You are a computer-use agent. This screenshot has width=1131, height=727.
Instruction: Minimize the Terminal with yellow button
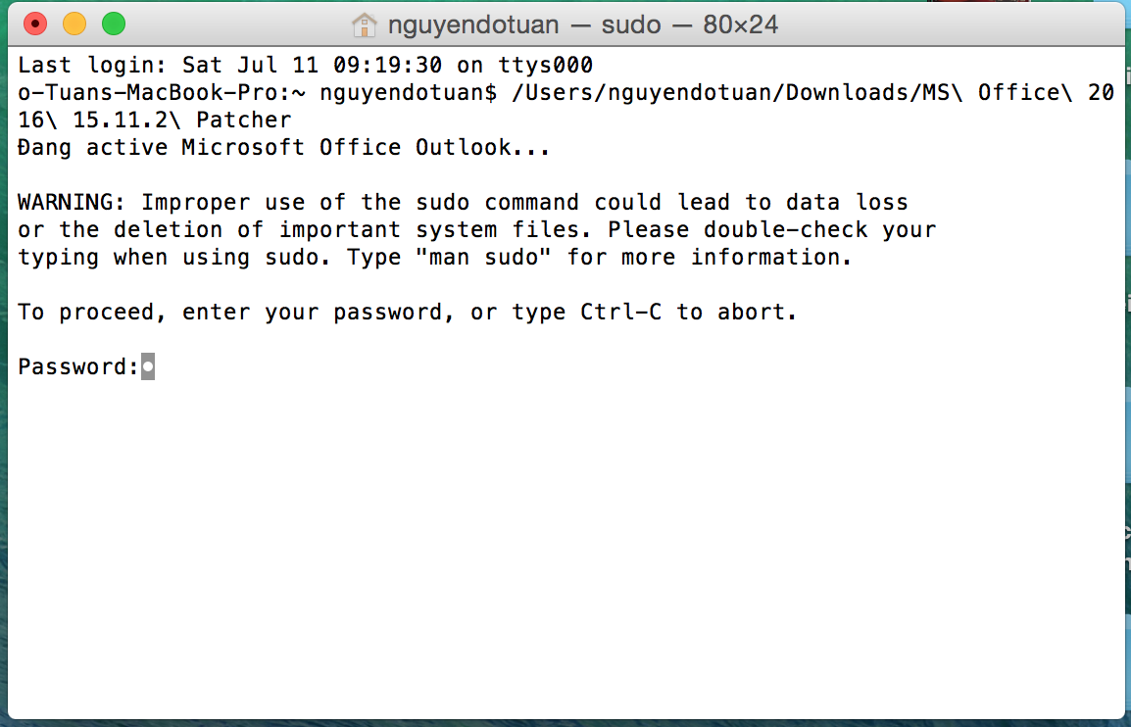coord(74,24)
